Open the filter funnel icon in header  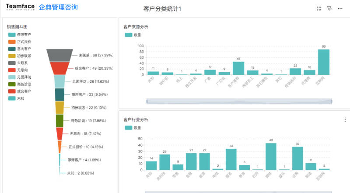329,8
